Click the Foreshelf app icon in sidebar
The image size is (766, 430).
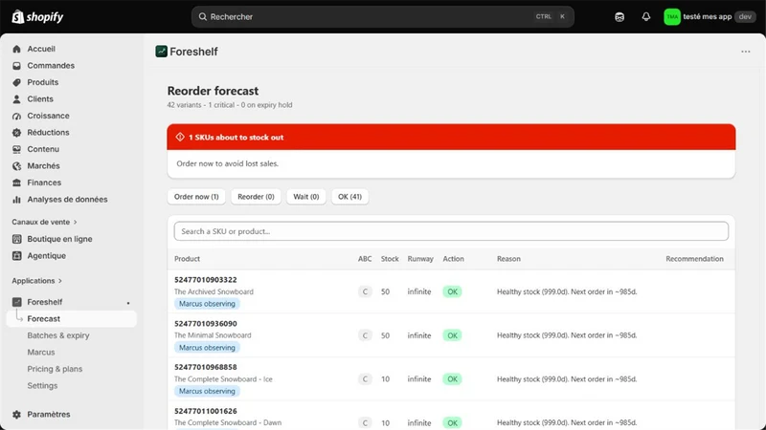click(x=16, y=302)
